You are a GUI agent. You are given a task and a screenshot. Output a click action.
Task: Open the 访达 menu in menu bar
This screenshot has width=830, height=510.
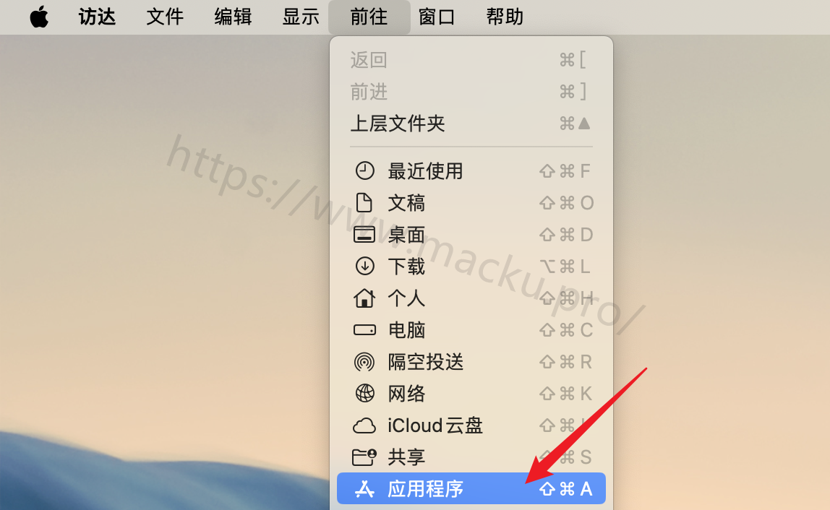[x=97, y=17]
